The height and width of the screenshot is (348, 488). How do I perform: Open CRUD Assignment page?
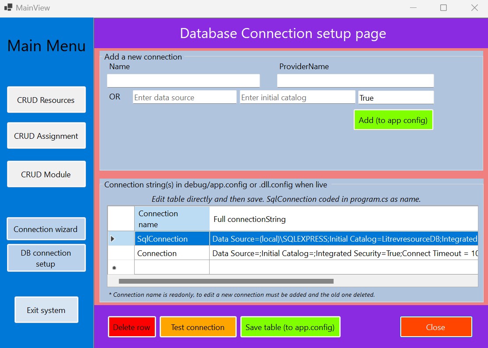[x=46, y=136]
